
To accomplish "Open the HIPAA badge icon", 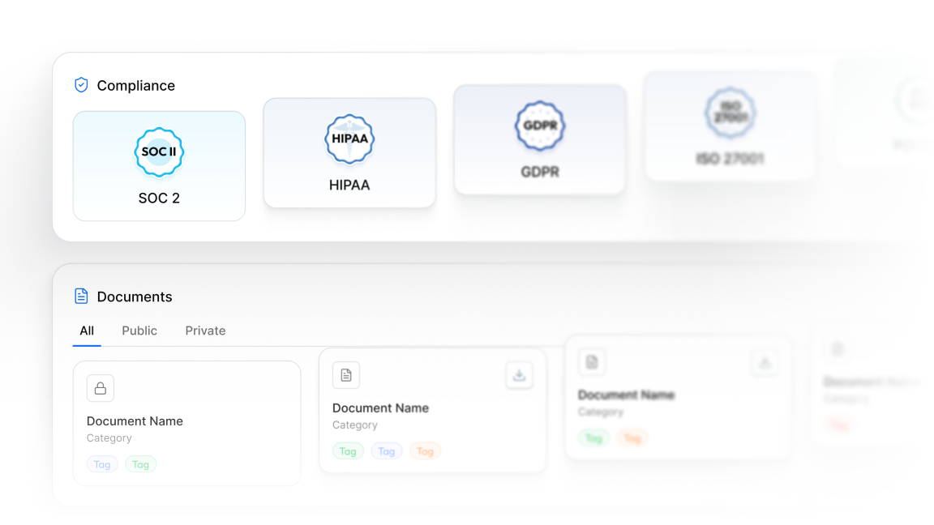I will click(349, 139).
